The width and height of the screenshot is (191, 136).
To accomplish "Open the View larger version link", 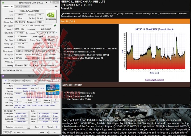I will tap(154, 80).
